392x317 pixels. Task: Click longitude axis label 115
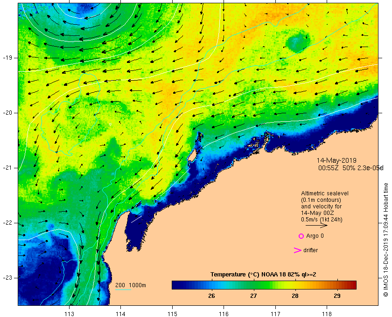tap(172, 314)
